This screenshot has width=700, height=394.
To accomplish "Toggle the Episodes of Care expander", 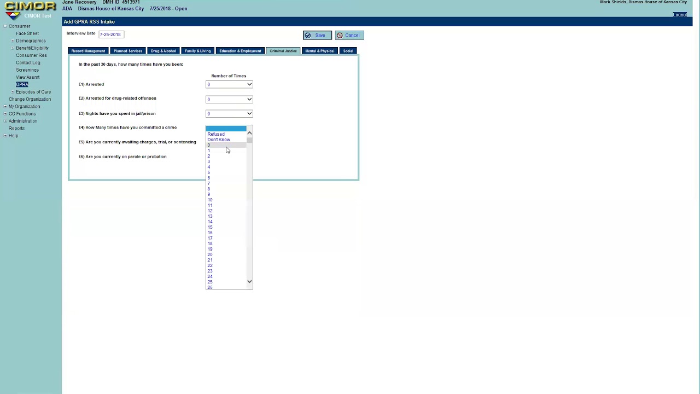I will [x=13, y=92].
